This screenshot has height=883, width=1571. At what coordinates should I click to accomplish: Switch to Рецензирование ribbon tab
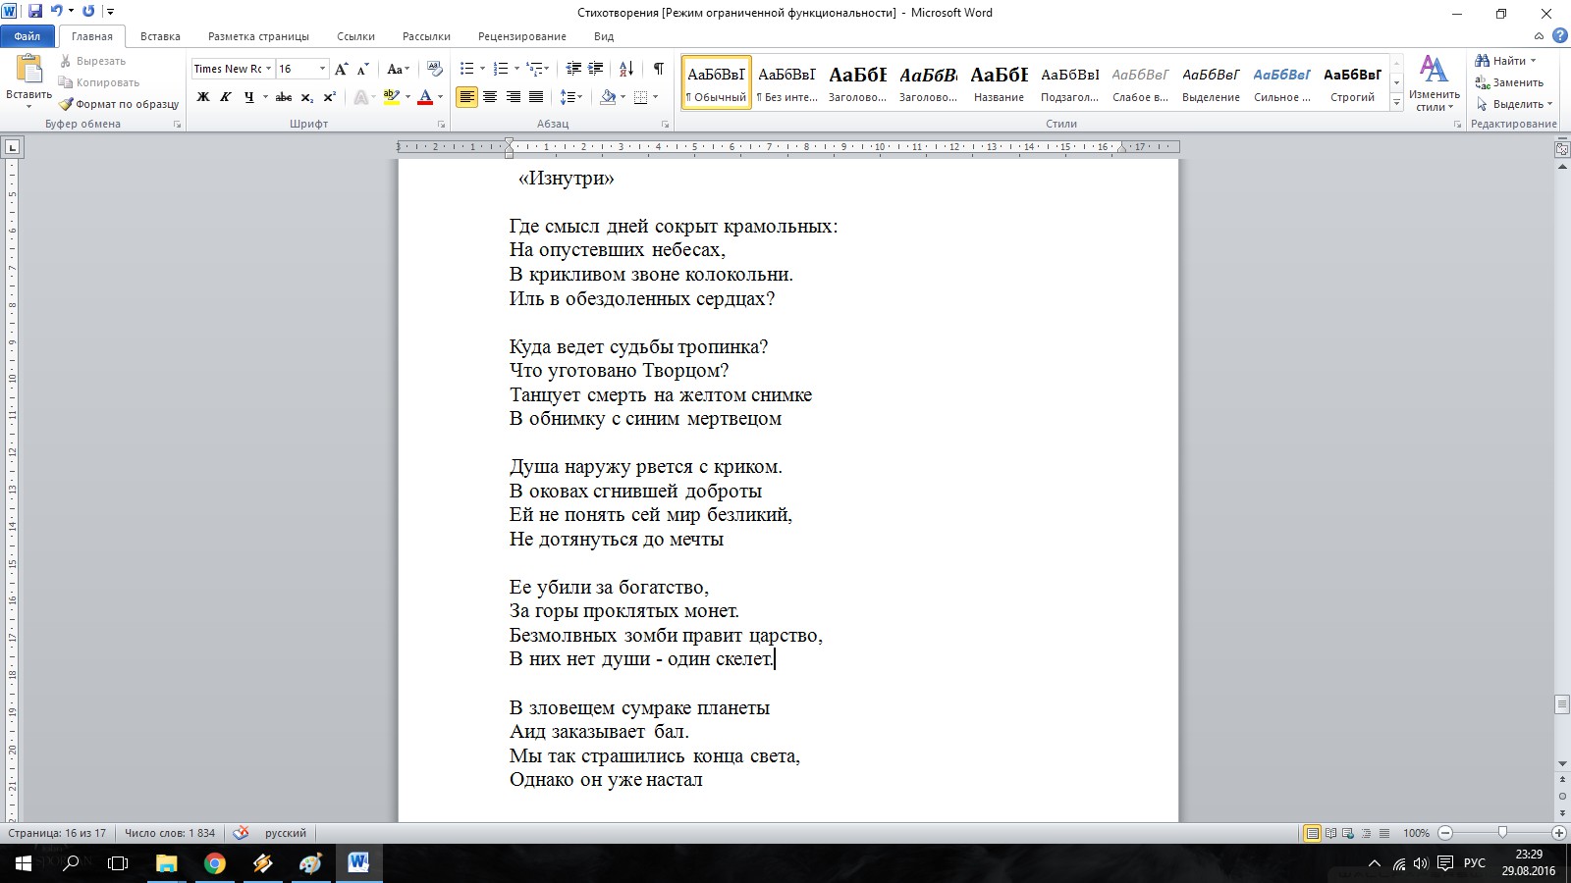(x=522, y=36)
